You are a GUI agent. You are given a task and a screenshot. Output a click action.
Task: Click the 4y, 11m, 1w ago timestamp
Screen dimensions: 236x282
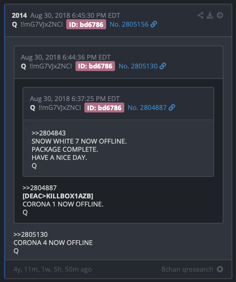click(x=53, y=269)
